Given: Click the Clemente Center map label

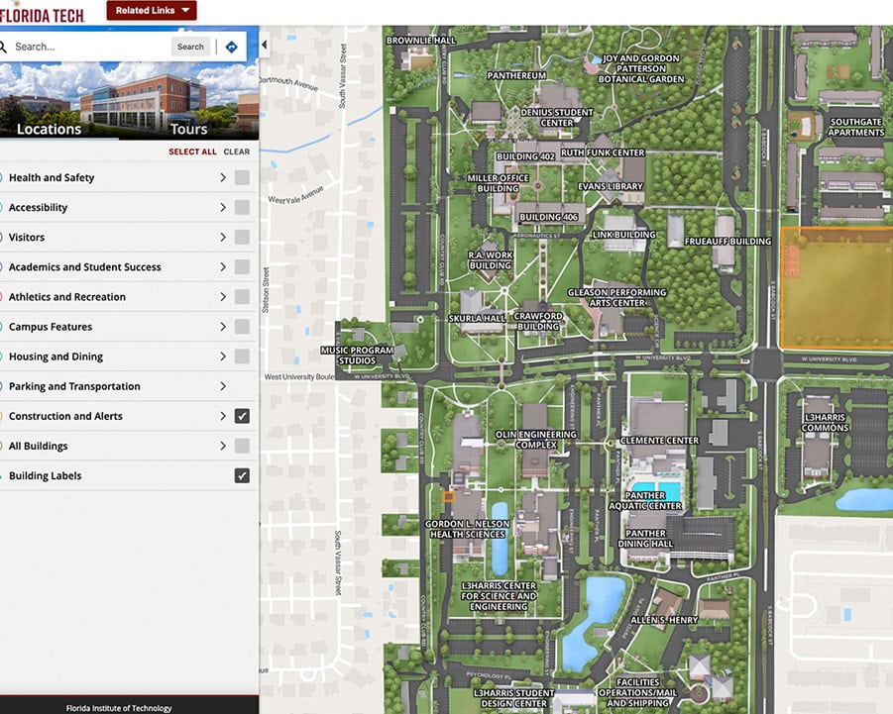Looking at the screenshot, I should point(659,441).
